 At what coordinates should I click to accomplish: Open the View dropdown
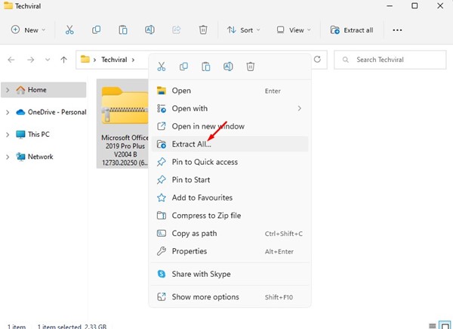coord(294,30)
